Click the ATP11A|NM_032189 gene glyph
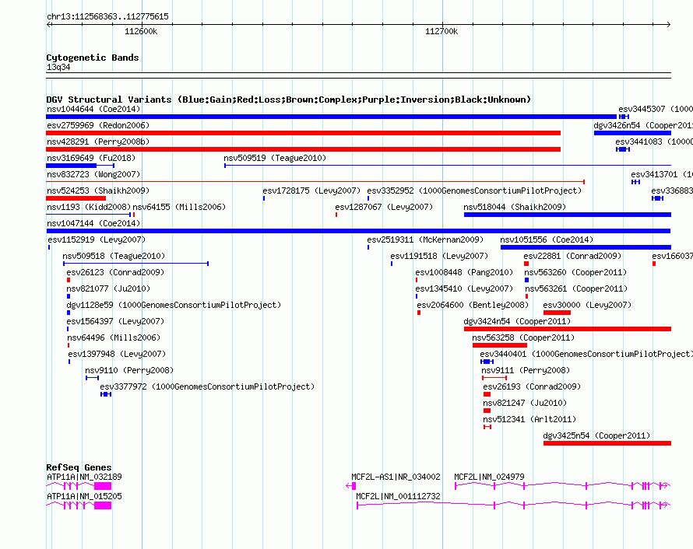The image size is (693, 549). click(x=79, y=486)
